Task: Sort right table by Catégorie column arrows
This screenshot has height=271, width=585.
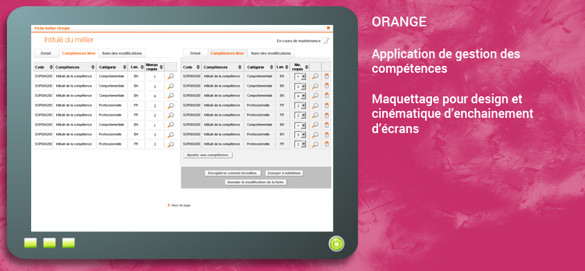Action: tap(271, 67)
